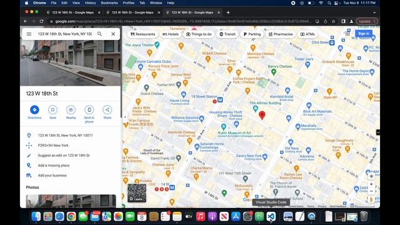The width and height of the screenshot is (400, 225).
Task: Click the header street view image
Action: pos(71,63)
